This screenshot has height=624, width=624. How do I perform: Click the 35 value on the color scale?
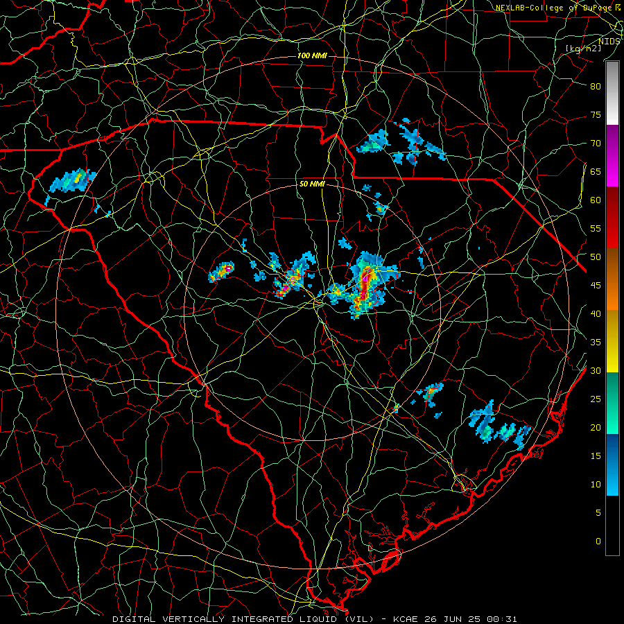[596, 343]
